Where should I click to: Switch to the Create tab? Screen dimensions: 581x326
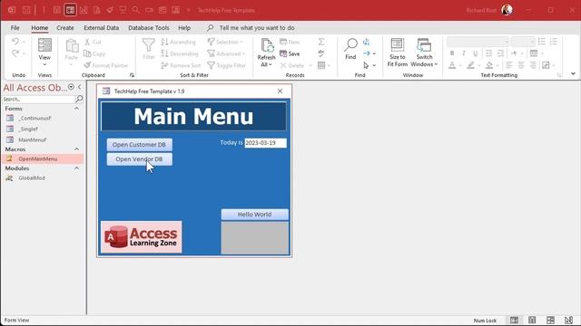click(65, 28)
